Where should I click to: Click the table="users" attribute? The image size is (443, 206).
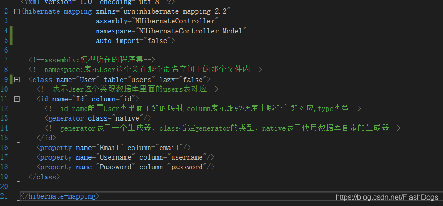coord(130,80)
